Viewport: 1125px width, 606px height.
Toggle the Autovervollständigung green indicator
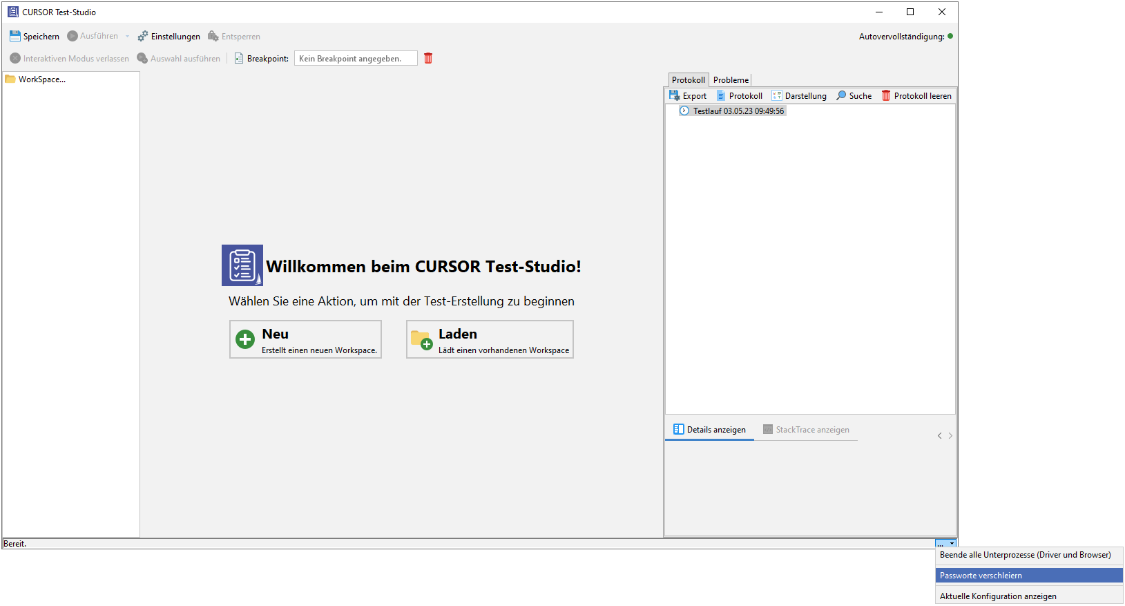click(x=950, y=37)
